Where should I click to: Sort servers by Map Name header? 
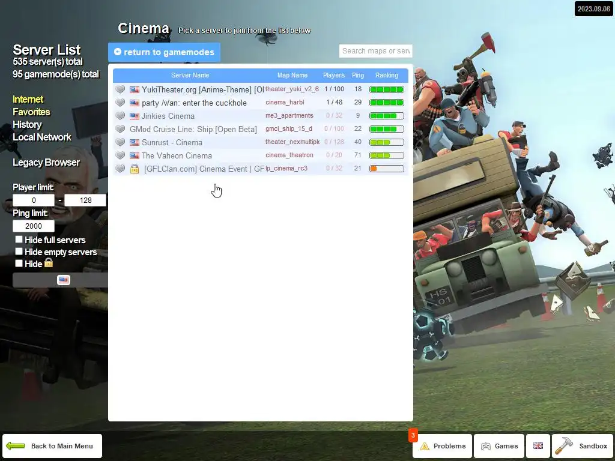(292, 75)
